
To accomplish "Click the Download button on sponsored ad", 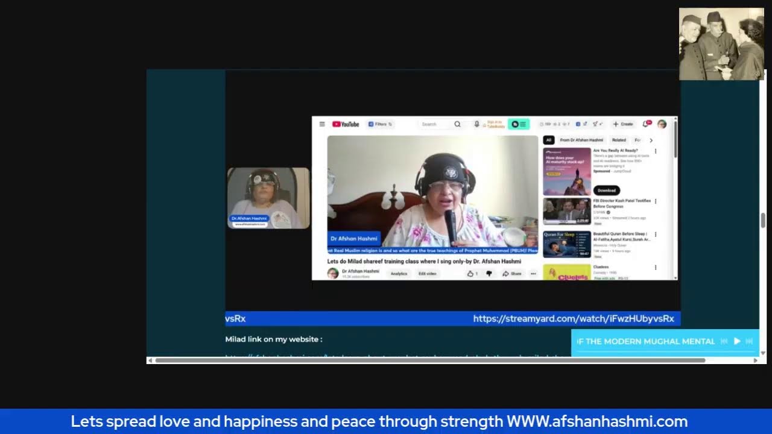I will click(x=606, y=190).
